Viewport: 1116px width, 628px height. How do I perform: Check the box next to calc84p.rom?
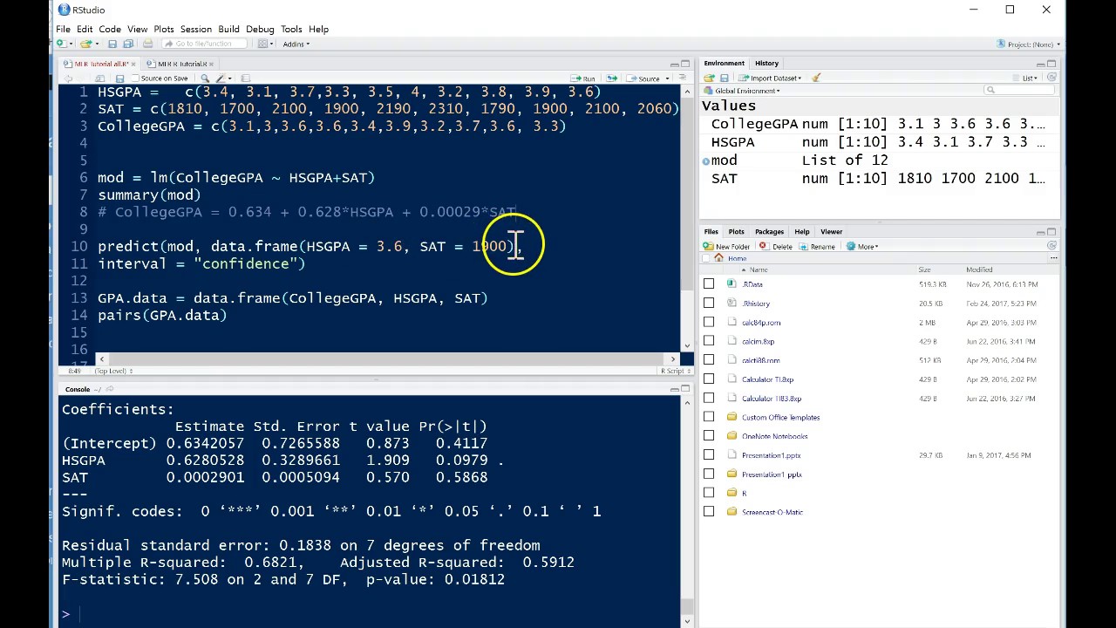click(x=709, y=323)
